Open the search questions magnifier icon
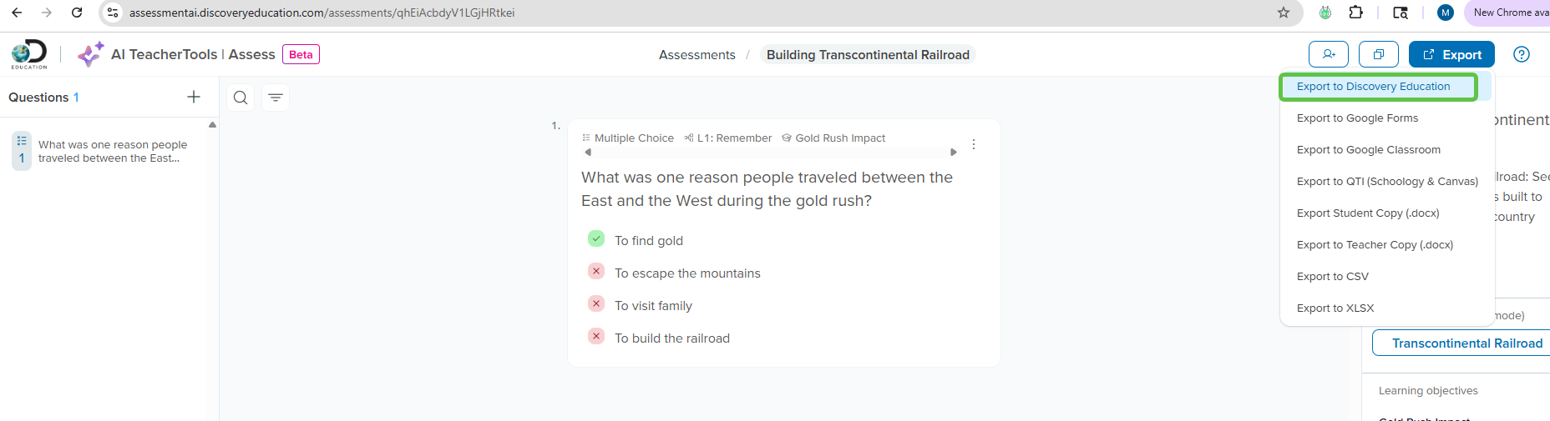Screen dimensions: 1550x421 241,98
